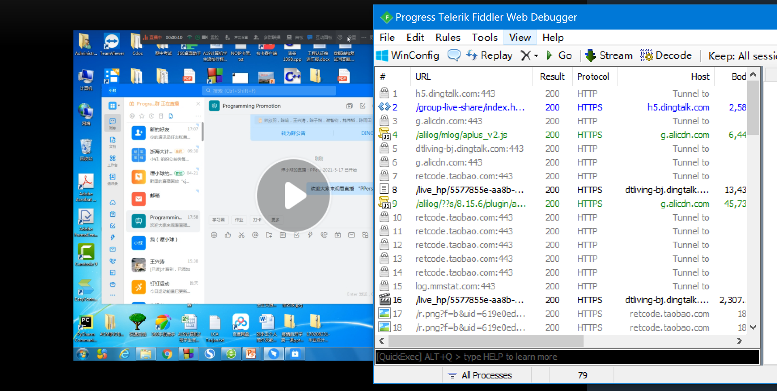Click the session list horizontal scrollbar thumb

click(x=486, y=341)
